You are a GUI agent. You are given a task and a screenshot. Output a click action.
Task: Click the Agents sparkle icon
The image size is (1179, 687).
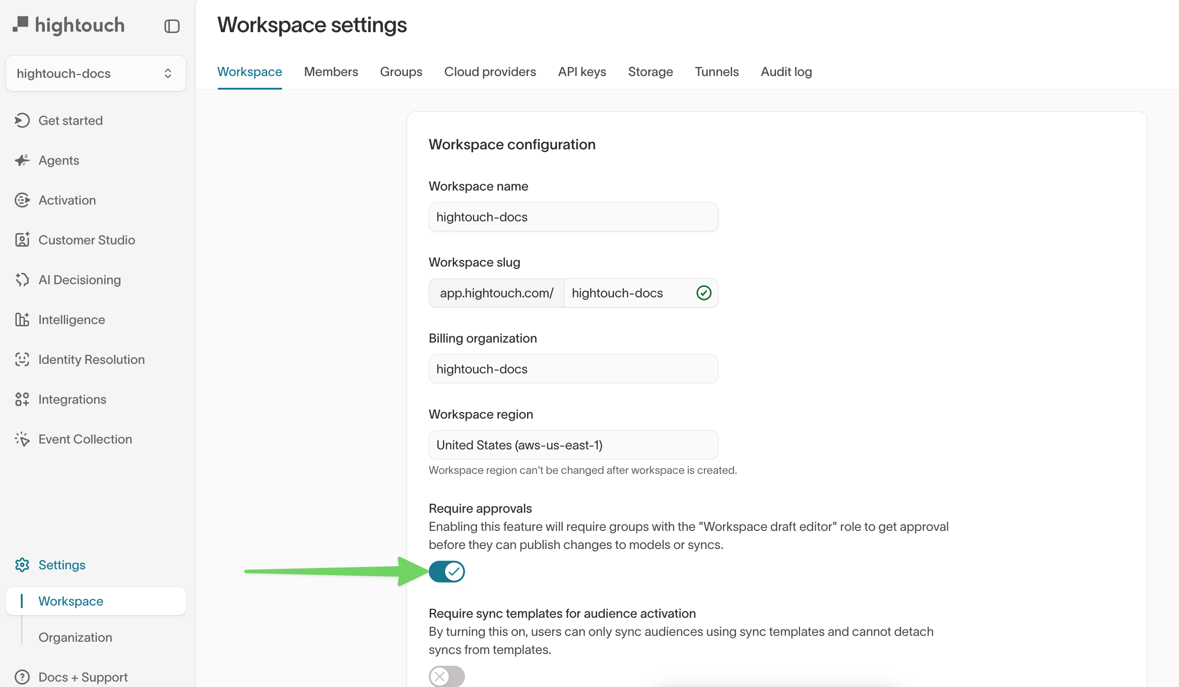click(x=22, y=160)
